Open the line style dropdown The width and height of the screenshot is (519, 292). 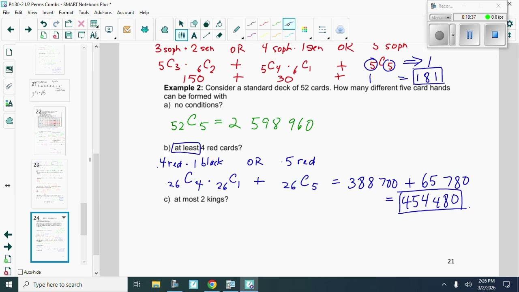coord(322,30)
